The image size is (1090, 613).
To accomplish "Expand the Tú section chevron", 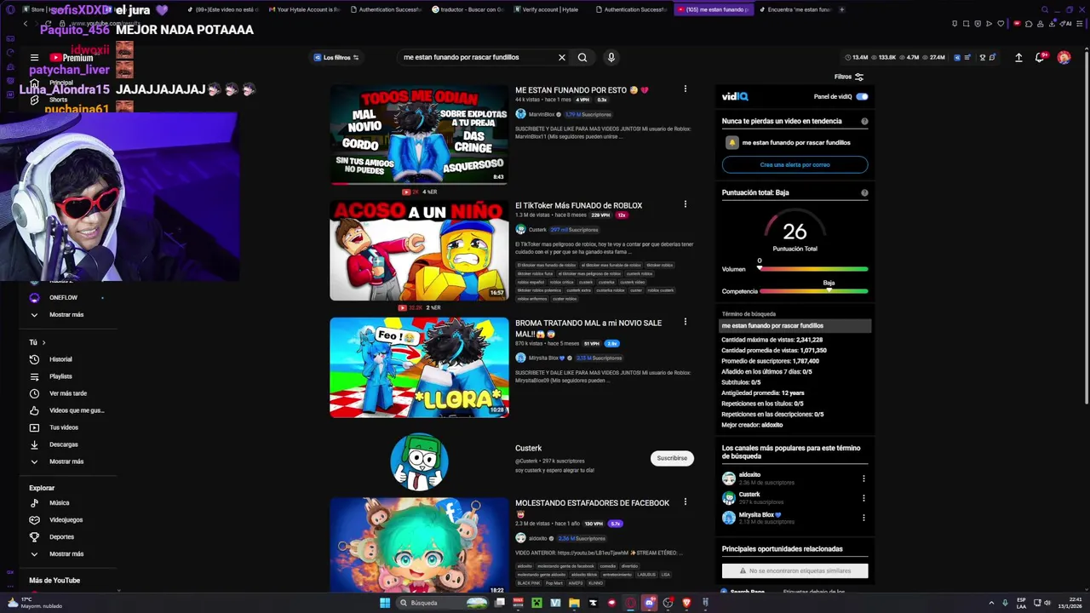I will tap(43, 342).
